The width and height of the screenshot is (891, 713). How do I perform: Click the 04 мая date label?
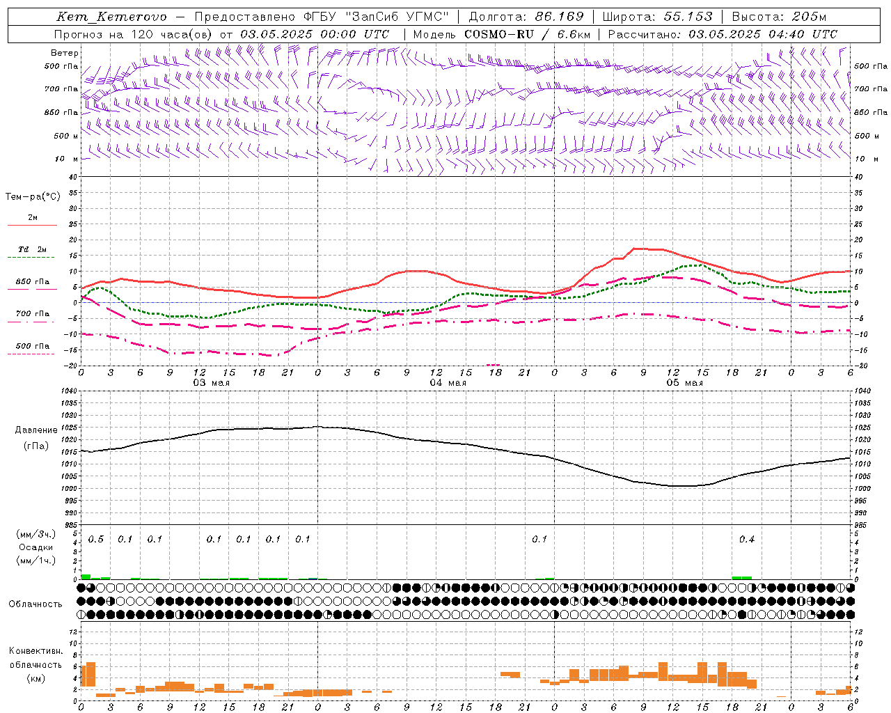tap(448, 383)
